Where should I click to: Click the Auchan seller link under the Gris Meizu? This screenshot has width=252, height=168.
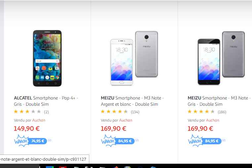pos(213,120)
